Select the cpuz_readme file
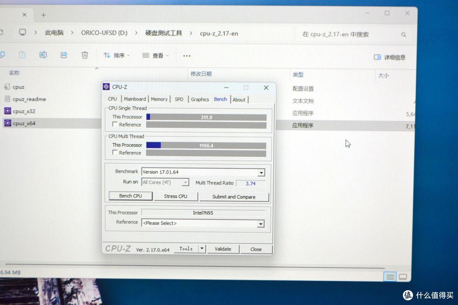 pyautogui.click(x=29, y=99)
